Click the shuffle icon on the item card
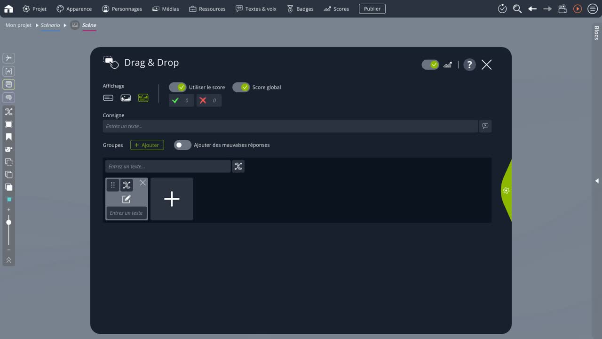The height and width of the screenshot is (339, 602). [127, 185]
